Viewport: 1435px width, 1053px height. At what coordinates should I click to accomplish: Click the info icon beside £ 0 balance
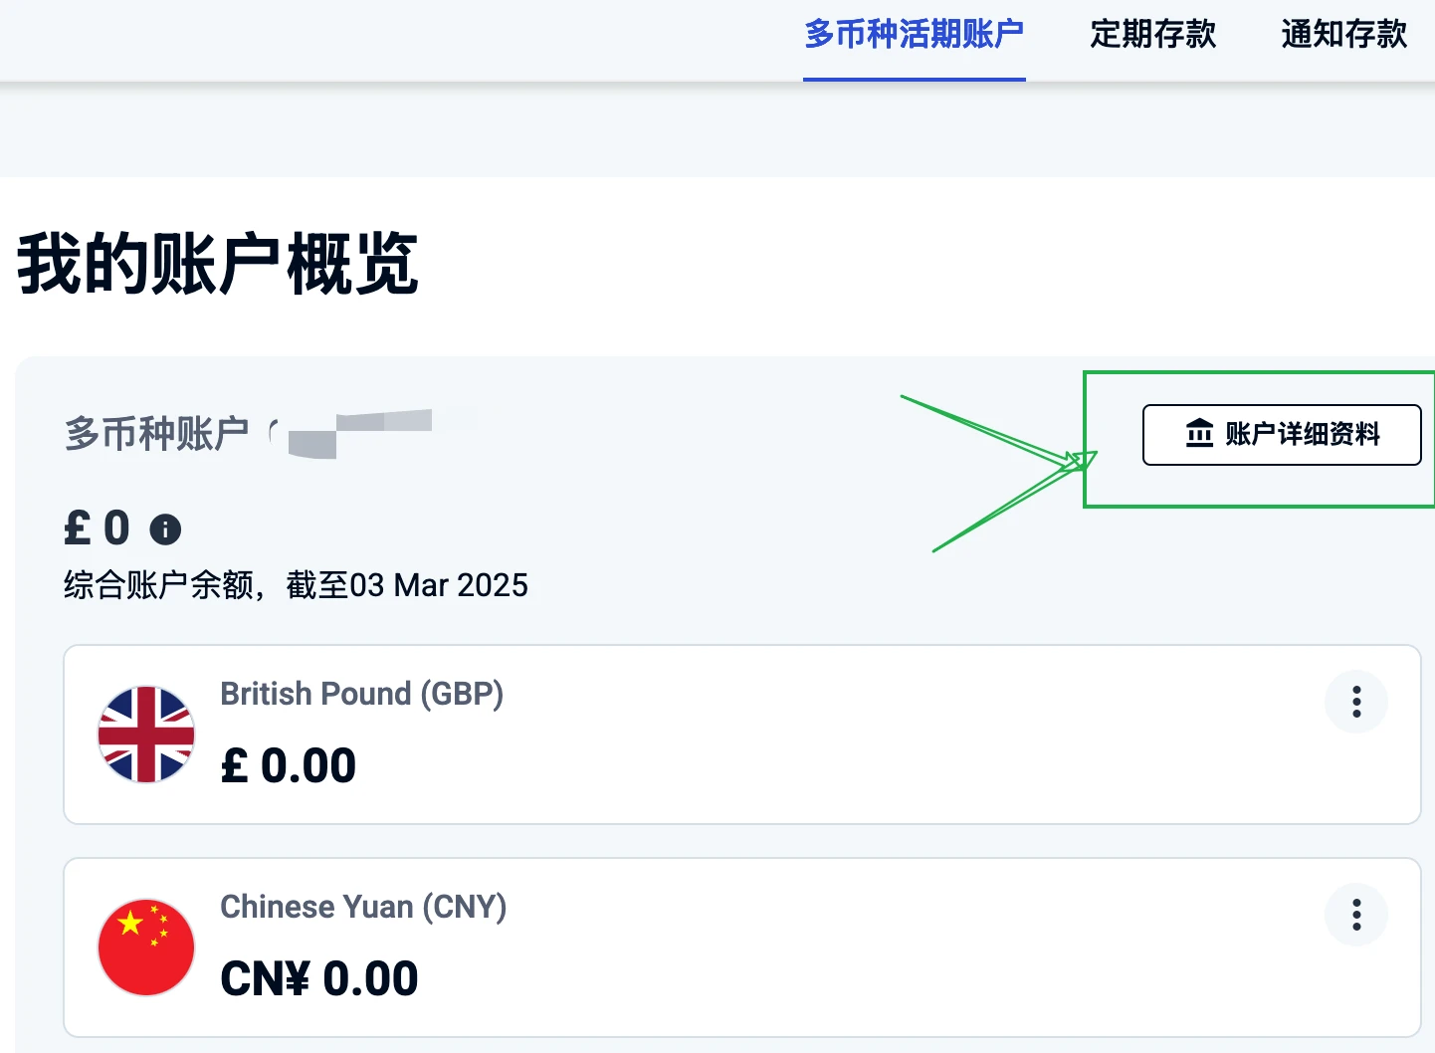point(165,528)
